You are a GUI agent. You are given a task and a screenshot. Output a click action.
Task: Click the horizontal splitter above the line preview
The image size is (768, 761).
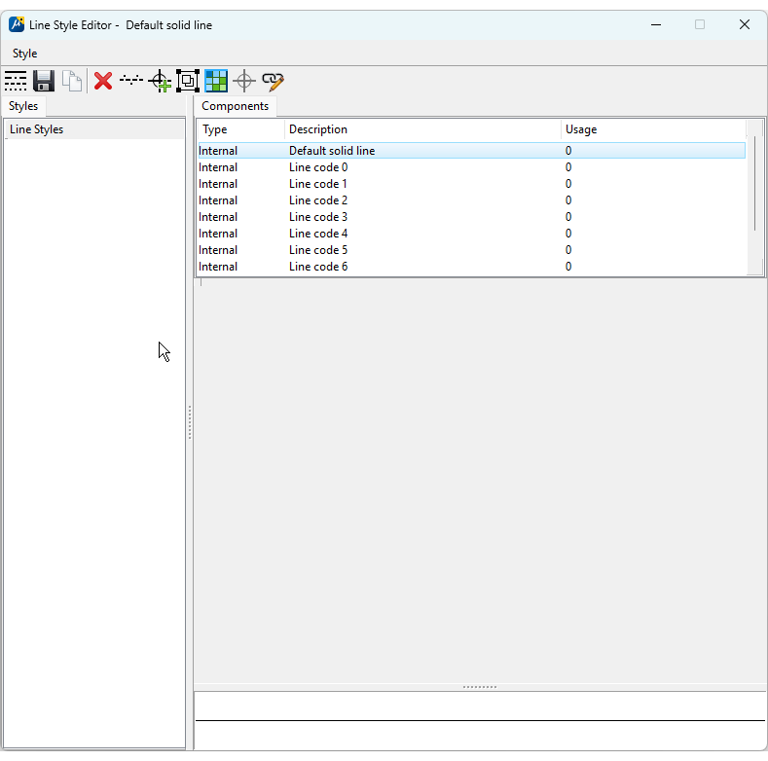[480, 687]
